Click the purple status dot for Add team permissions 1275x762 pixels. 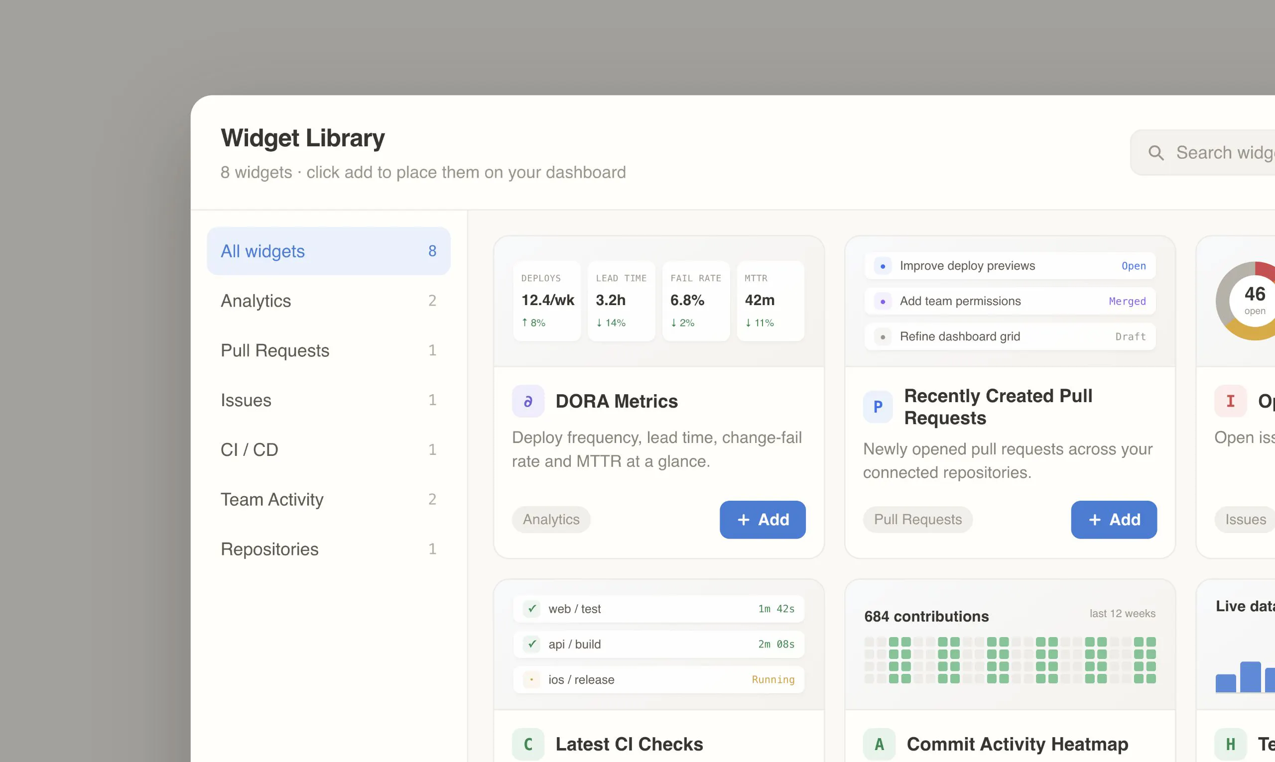[x=883, y=302]
